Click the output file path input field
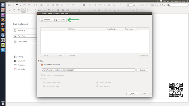The width and height of the screenshot is (189, 106). pos(89,70)
